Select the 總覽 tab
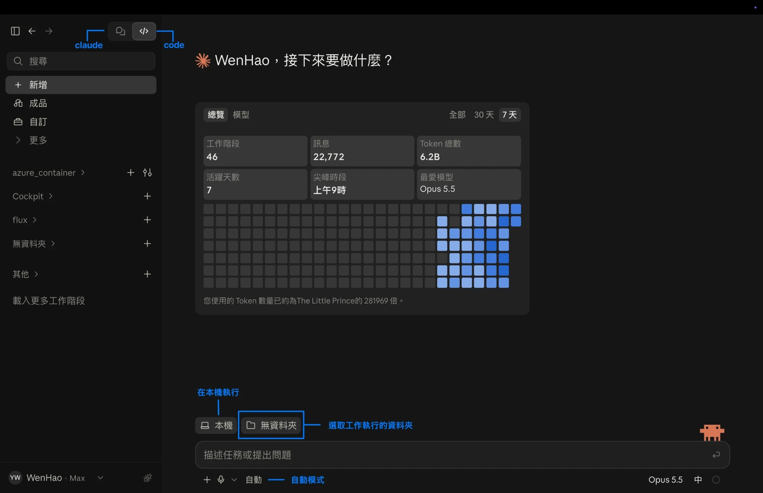This screenshot has height=493, width=763. point(216,115)
